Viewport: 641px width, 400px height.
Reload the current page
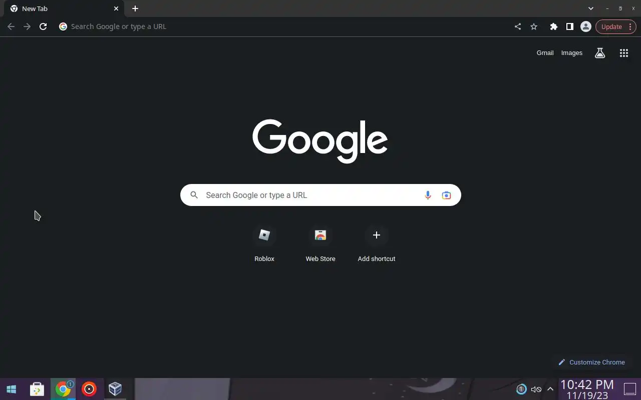(43, 26)
